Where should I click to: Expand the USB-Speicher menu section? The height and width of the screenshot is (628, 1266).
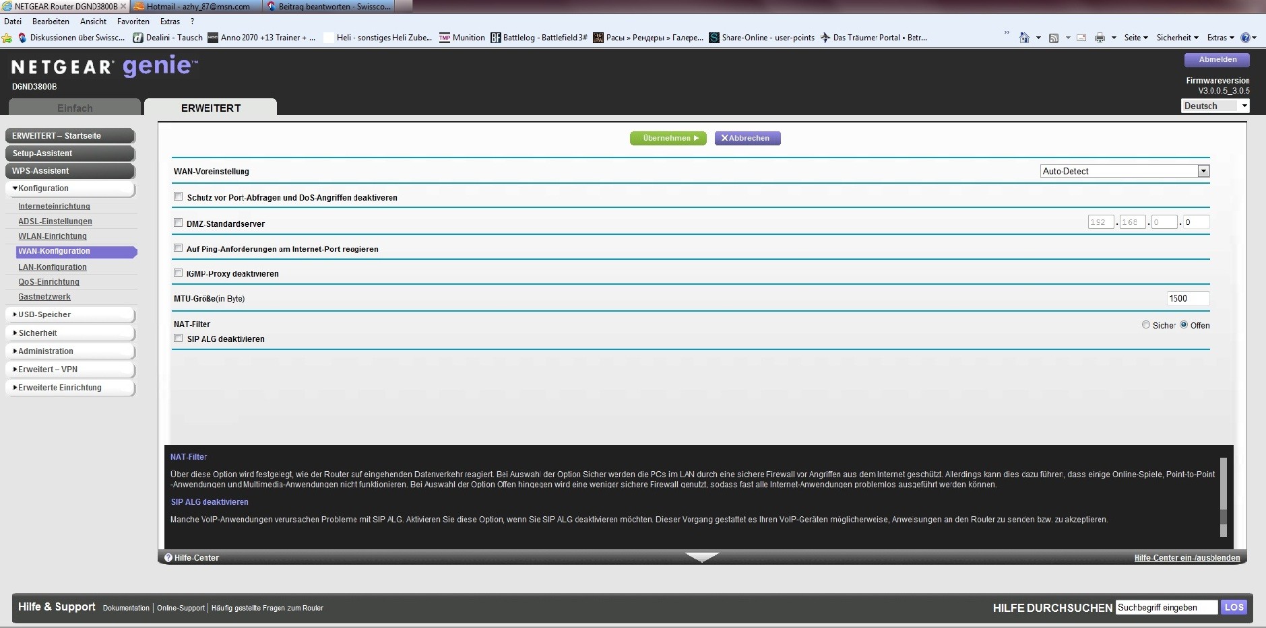44,314
